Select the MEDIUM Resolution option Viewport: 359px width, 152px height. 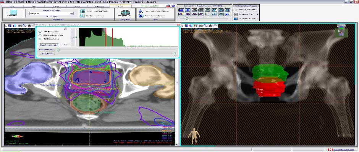click(x=40, y=35)
